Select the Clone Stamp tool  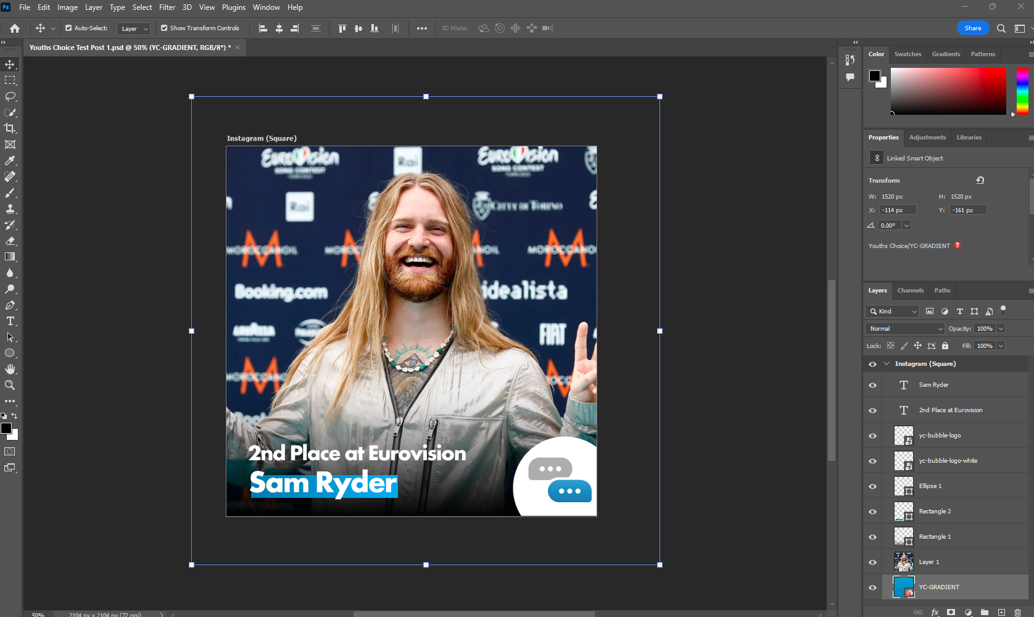pos(10,209)
